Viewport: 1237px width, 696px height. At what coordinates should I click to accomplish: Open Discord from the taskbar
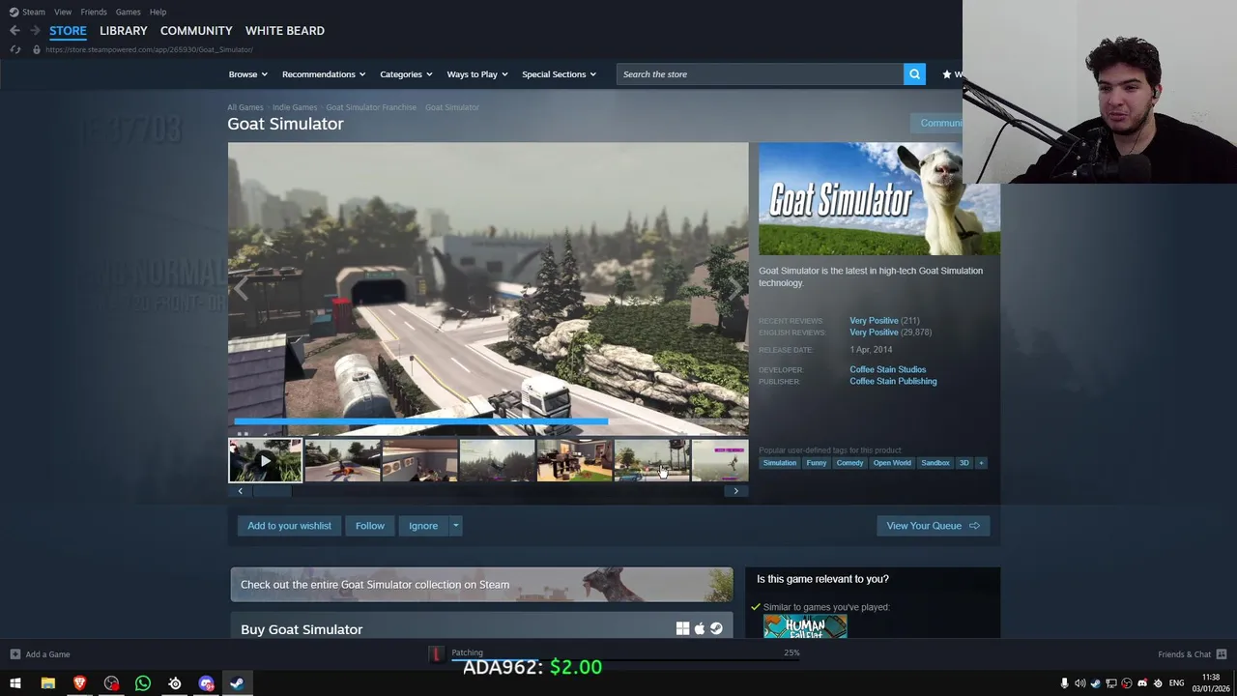206,683
